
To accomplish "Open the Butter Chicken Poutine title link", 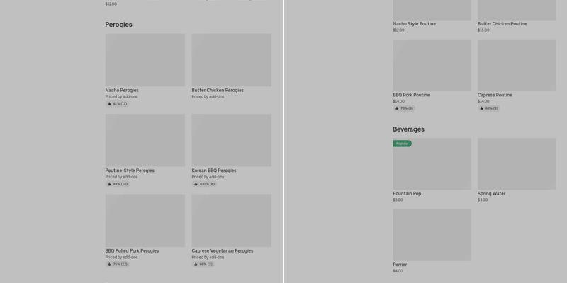I will click(x=502, y=24).
